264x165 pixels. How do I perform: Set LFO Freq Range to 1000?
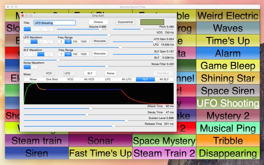[83, 42]
